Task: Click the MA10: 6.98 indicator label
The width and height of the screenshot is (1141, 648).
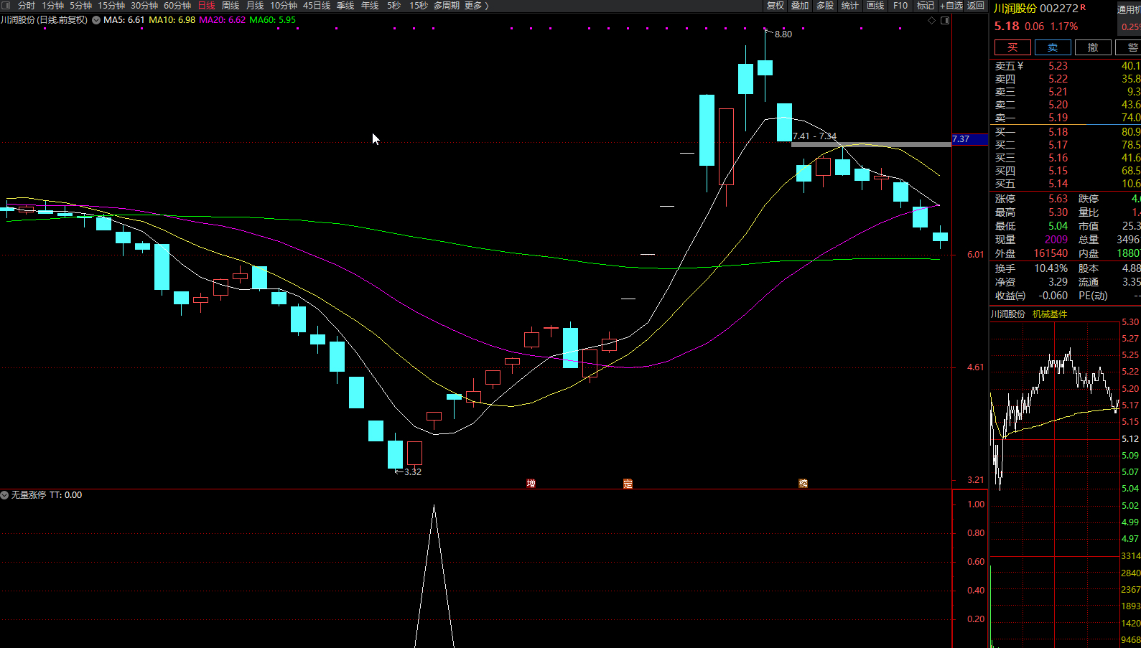Action: coord(172,20)
